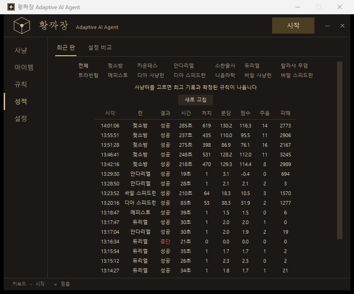354x294 pixels.
Task: Filter by 트라빈컬
Action: pyautogui.click(x=88, y=75)
